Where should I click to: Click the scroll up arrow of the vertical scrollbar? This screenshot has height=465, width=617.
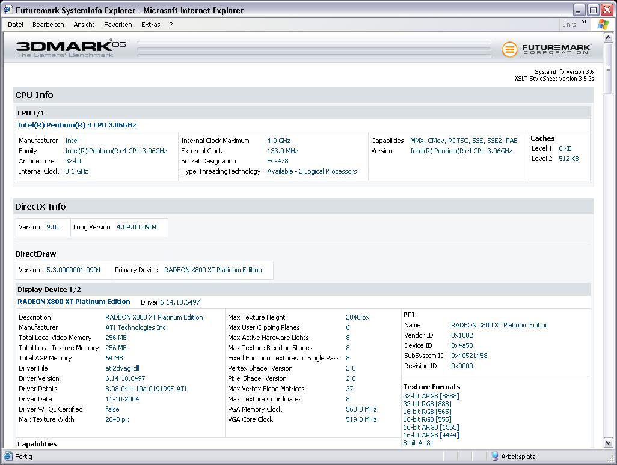(608, 38)
